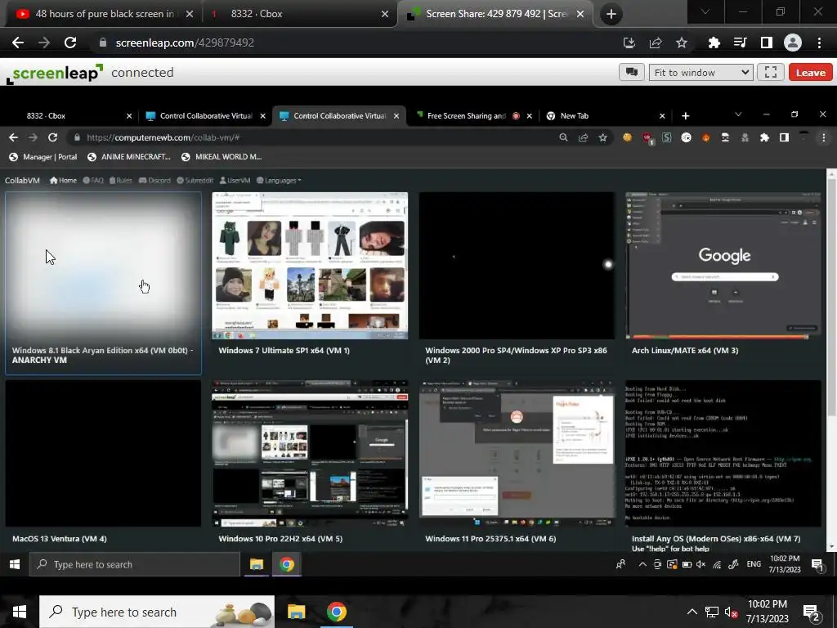Bookmark the collab-vm page with the star
Image resolution: width=837 pixels, height=628 pixels.
click(x=602, y=137)
